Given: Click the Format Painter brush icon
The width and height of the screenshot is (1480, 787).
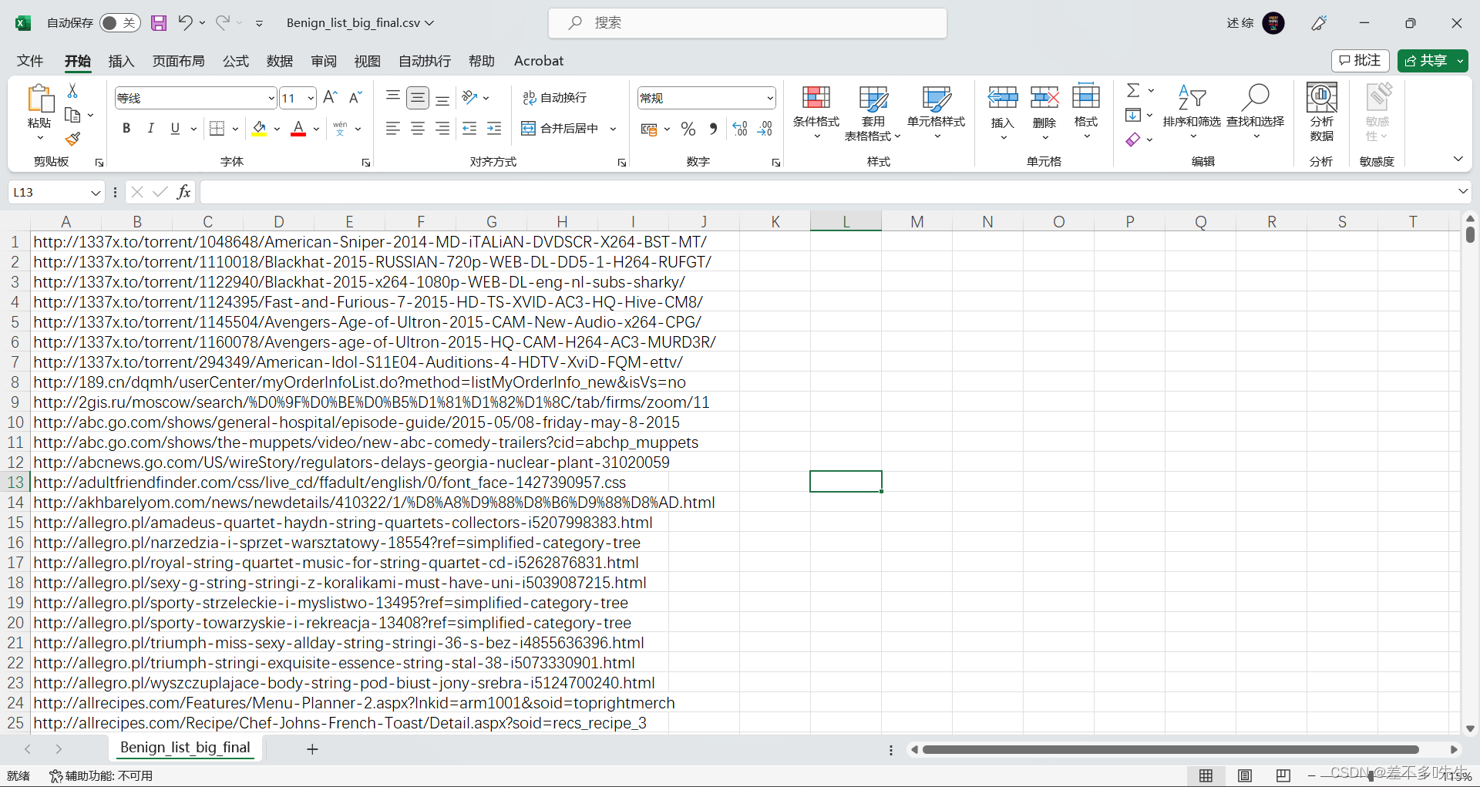Looking at the screenshot, I should tap(72, 139).
